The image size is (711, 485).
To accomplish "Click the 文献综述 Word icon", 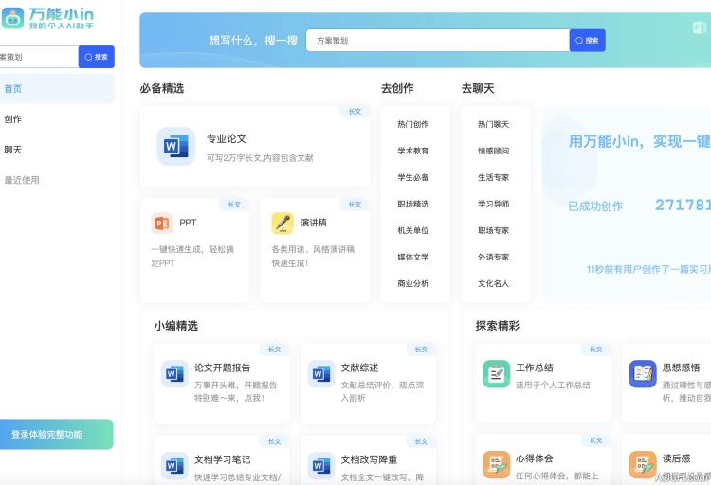I will 320,374.
